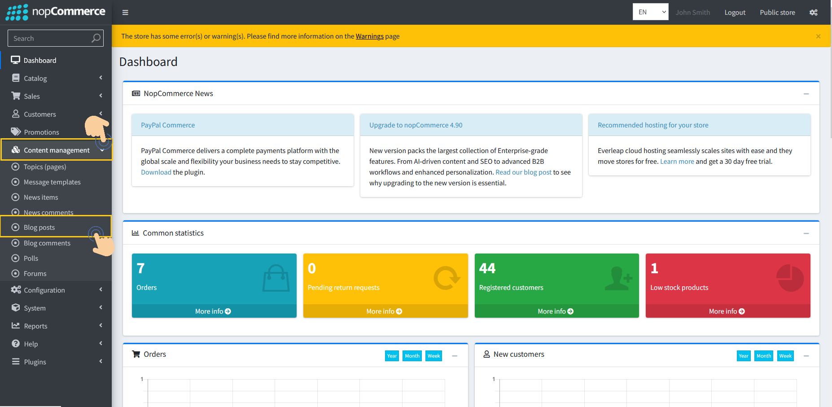Screen dimensions: 832x407
Task: Select the Promotions tag icon
Action: [16, 131]
